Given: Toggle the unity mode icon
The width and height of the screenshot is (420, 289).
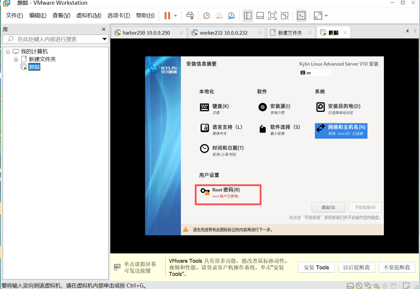Looking at the screenshot, I should [x=285, y=16].
